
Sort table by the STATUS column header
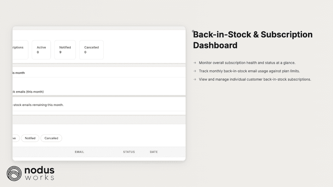pos(129,152)
